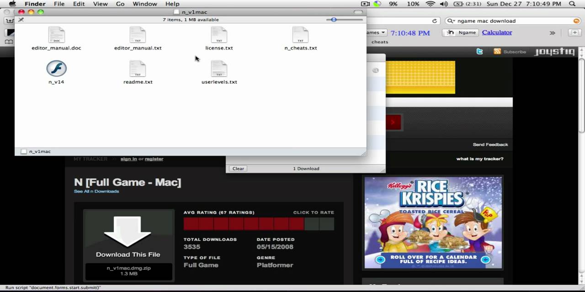Click the Joystiq logo
This screenshot has height=292, width=585.
[x=554, y=52]
